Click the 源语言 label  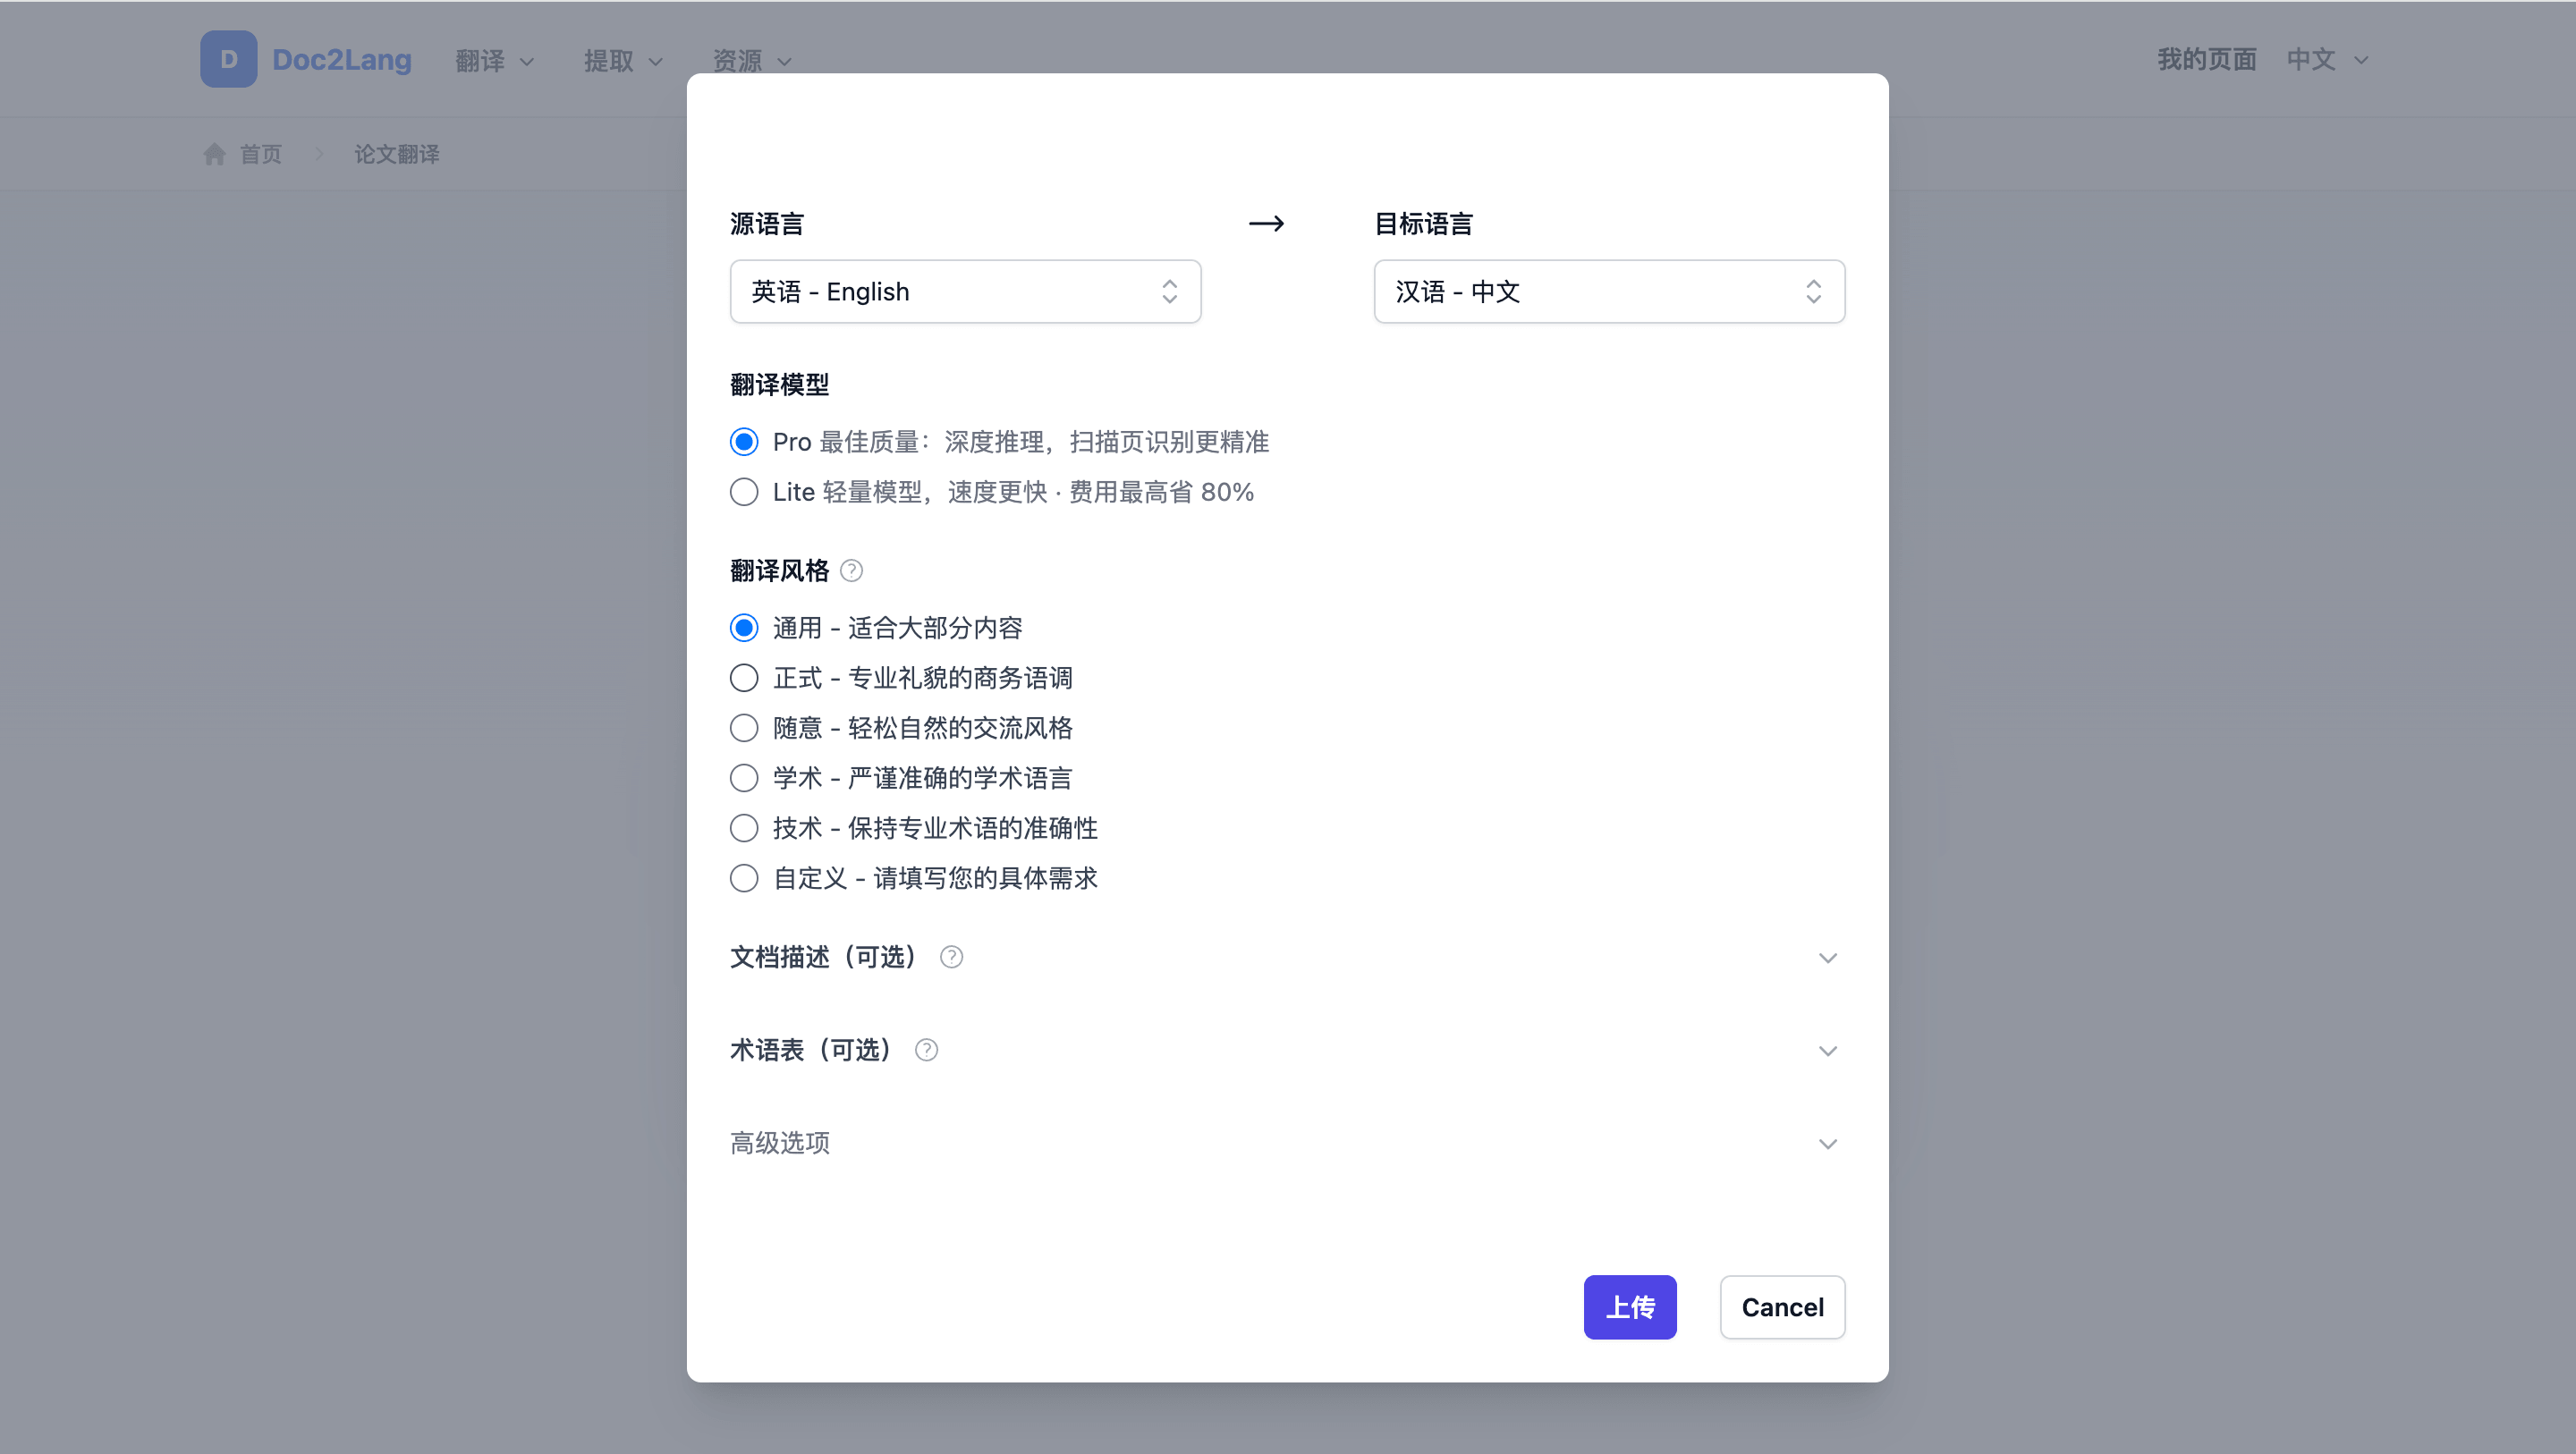[767, 224]
